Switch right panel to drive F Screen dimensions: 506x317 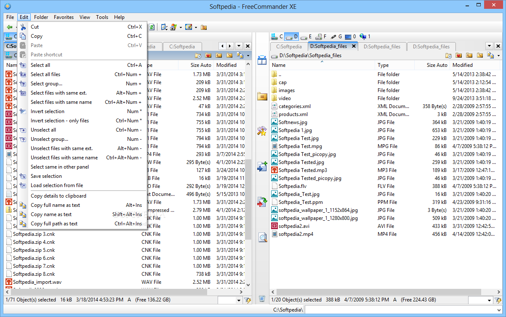pyautogui.click(x=321, y=37)
